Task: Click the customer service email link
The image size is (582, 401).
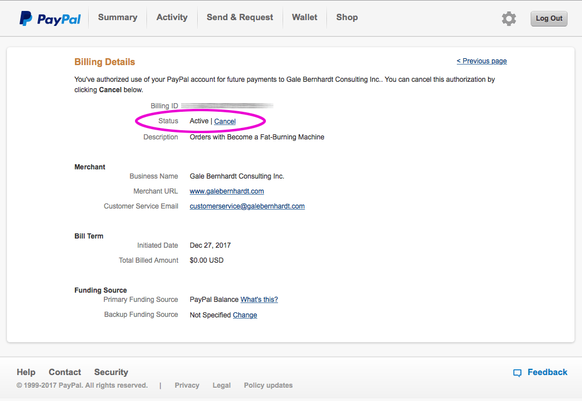Action: (247, 206)
